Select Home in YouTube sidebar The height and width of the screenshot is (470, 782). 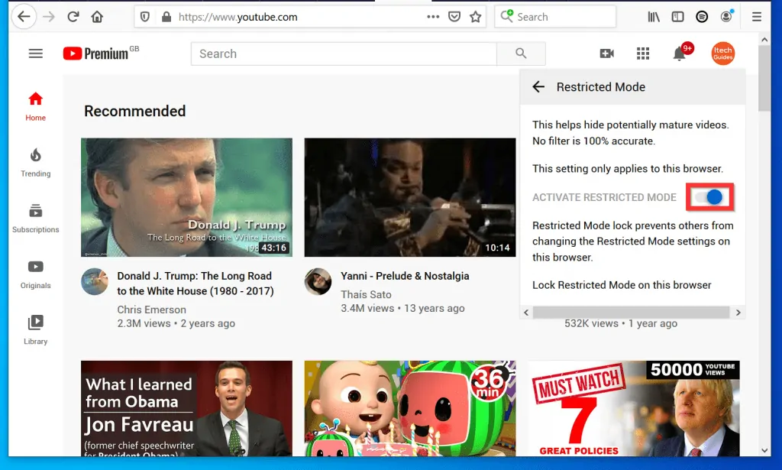(x=35, y=107)
